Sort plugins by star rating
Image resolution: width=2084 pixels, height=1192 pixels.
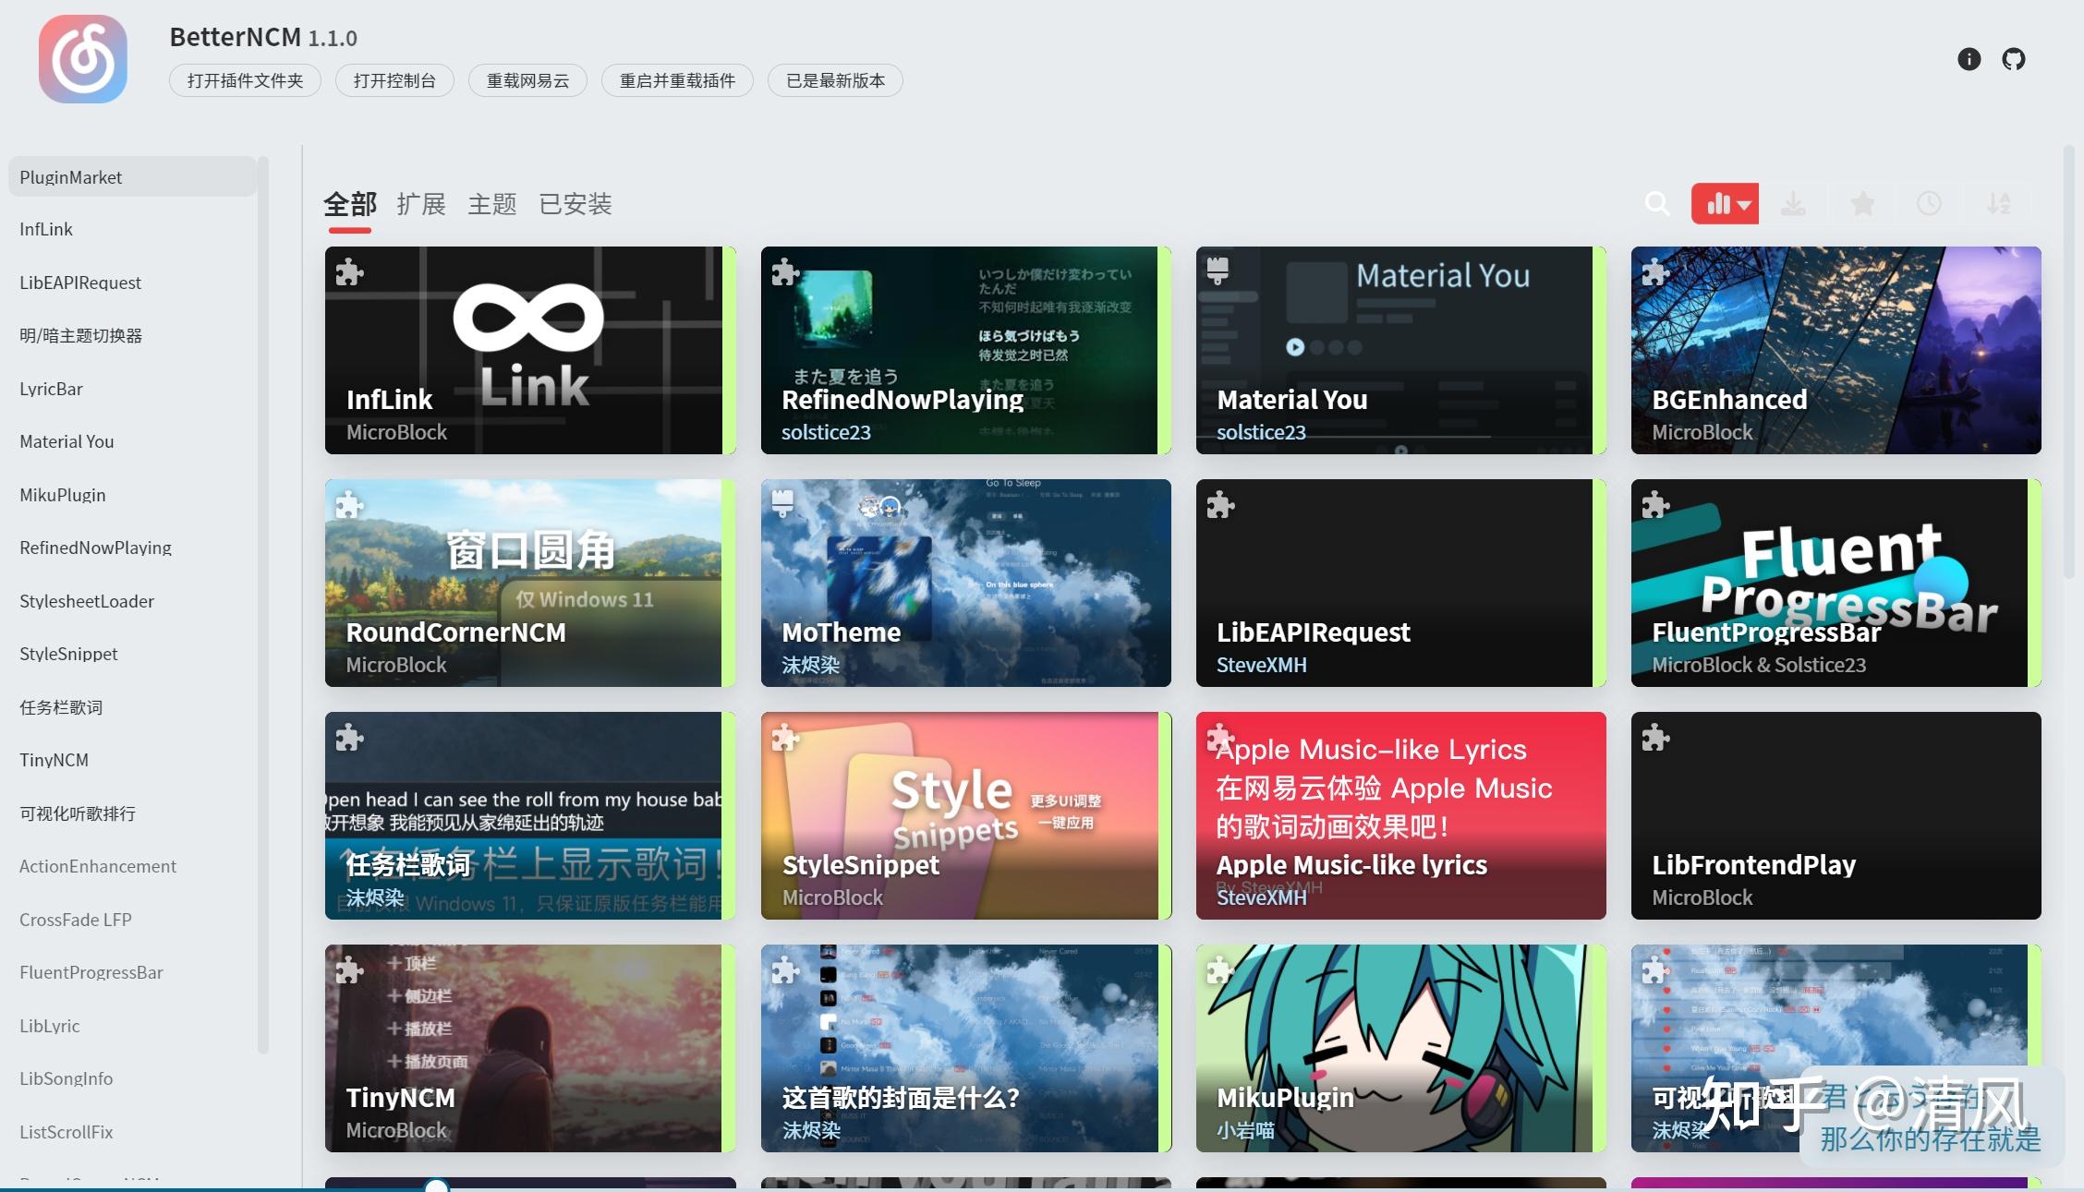[x=1862, y=203]
